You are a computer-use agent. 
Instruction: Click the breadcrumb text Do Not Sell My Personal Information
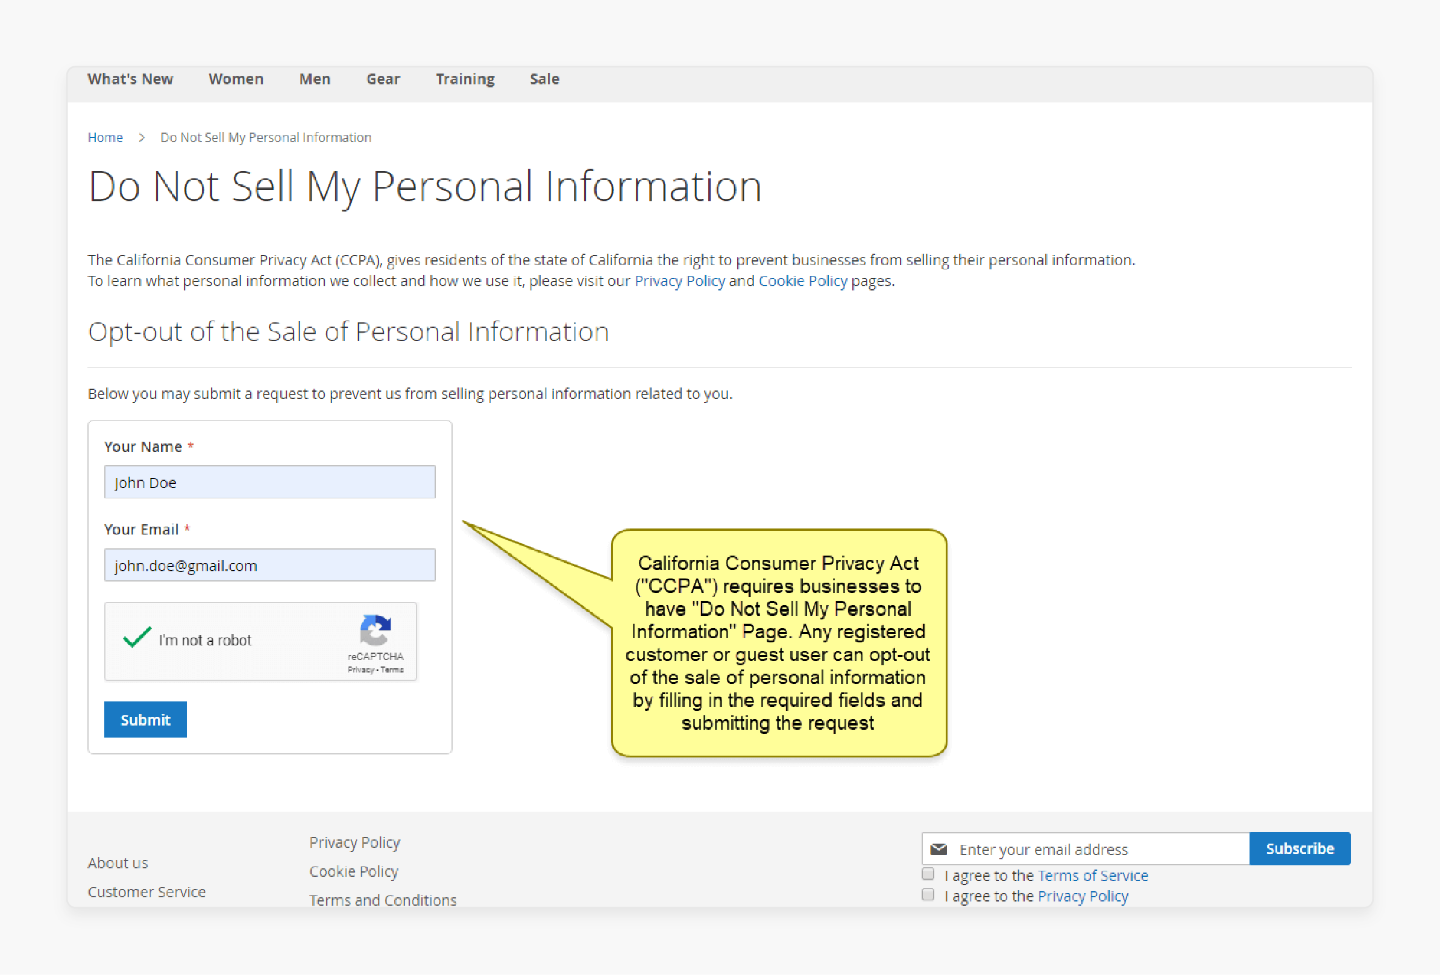[266, 137]
